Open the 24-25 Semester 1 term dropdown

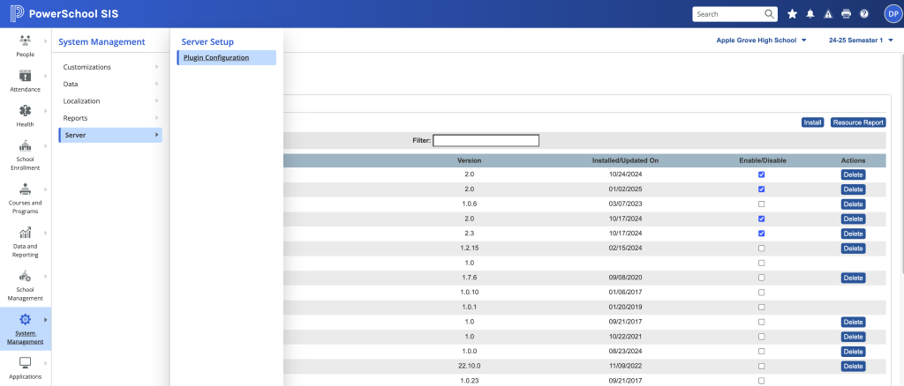[x=862, y=41]
